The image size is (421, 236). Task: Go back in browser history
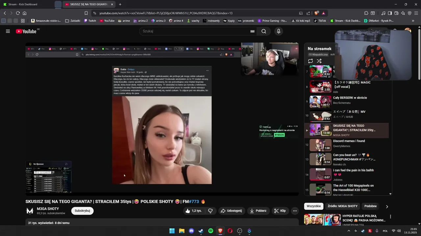(5, 13)
